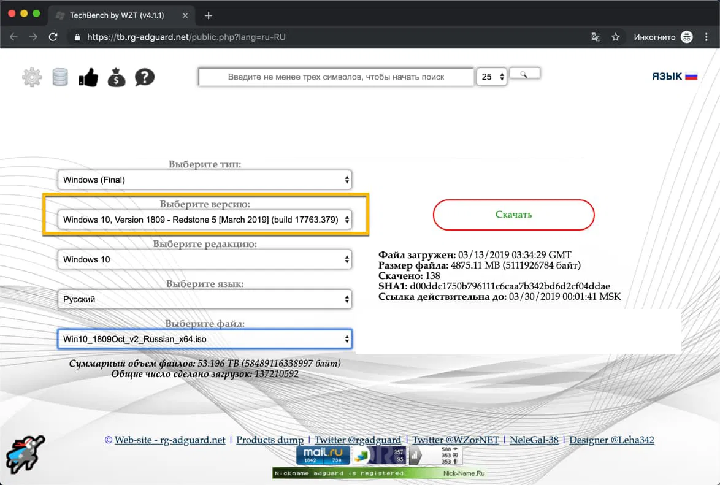Open the 'Выберите язык' dropdown
Image resolution: width=720 pixels, height=485 pixels.
tap(205, 299)
